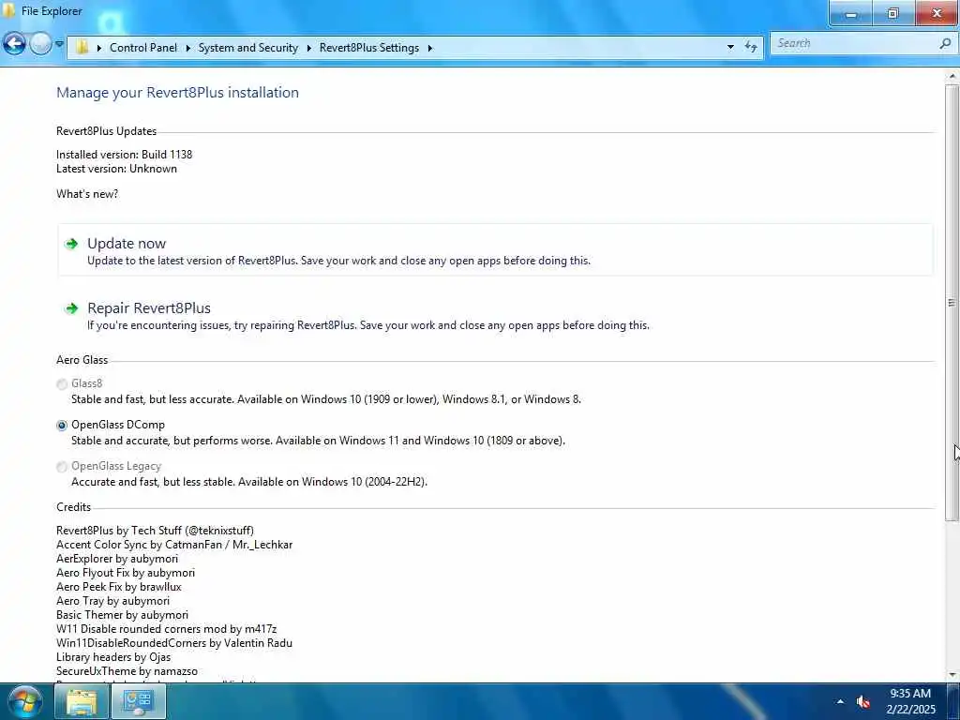Click W11 Disable rounded corners mod line

coord(167,629)
